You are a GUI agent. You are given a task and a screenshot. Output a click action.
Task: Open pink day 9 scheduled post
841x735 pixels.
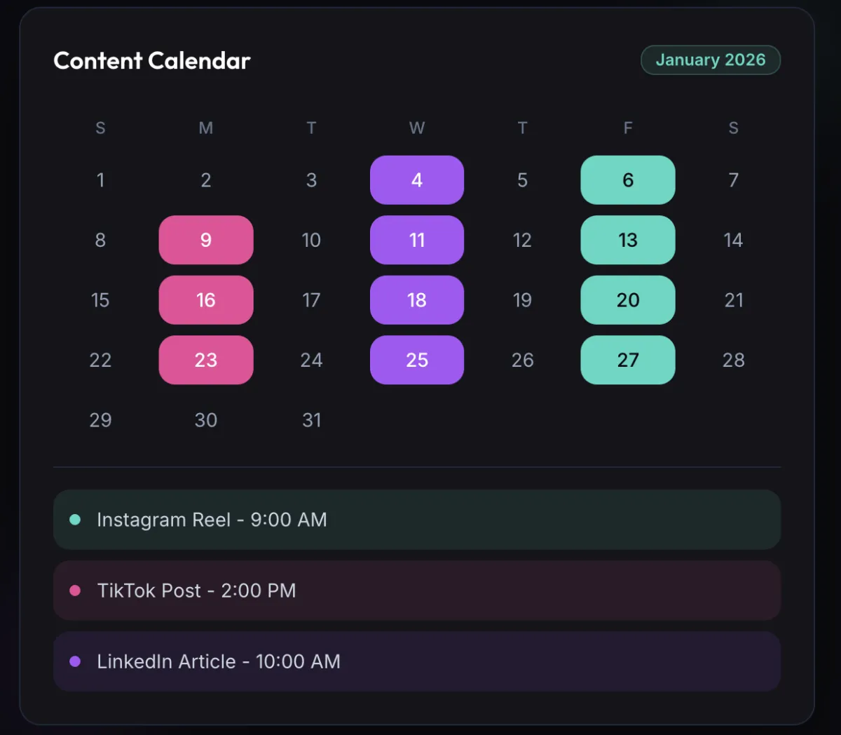coord(206,240)
